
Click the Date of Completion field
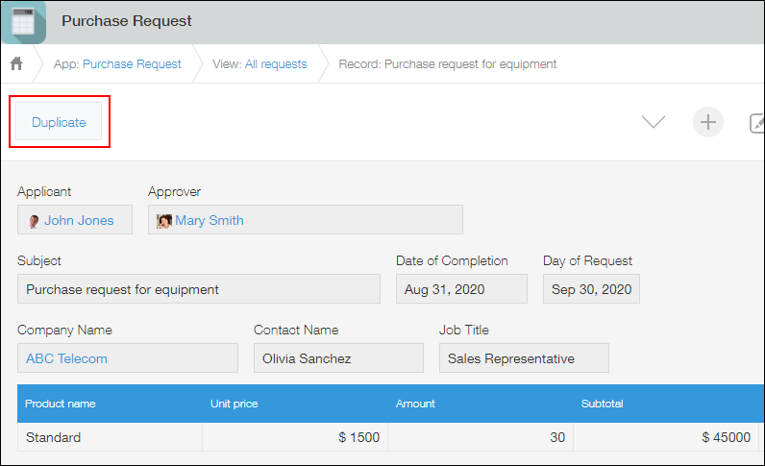[461, 289]
